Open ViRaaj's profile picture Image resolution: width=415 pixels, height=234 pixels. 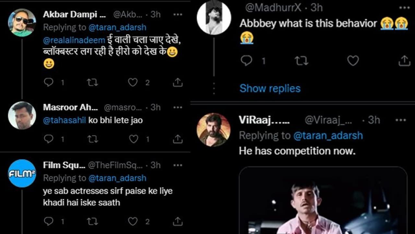(x=214, y=130)
